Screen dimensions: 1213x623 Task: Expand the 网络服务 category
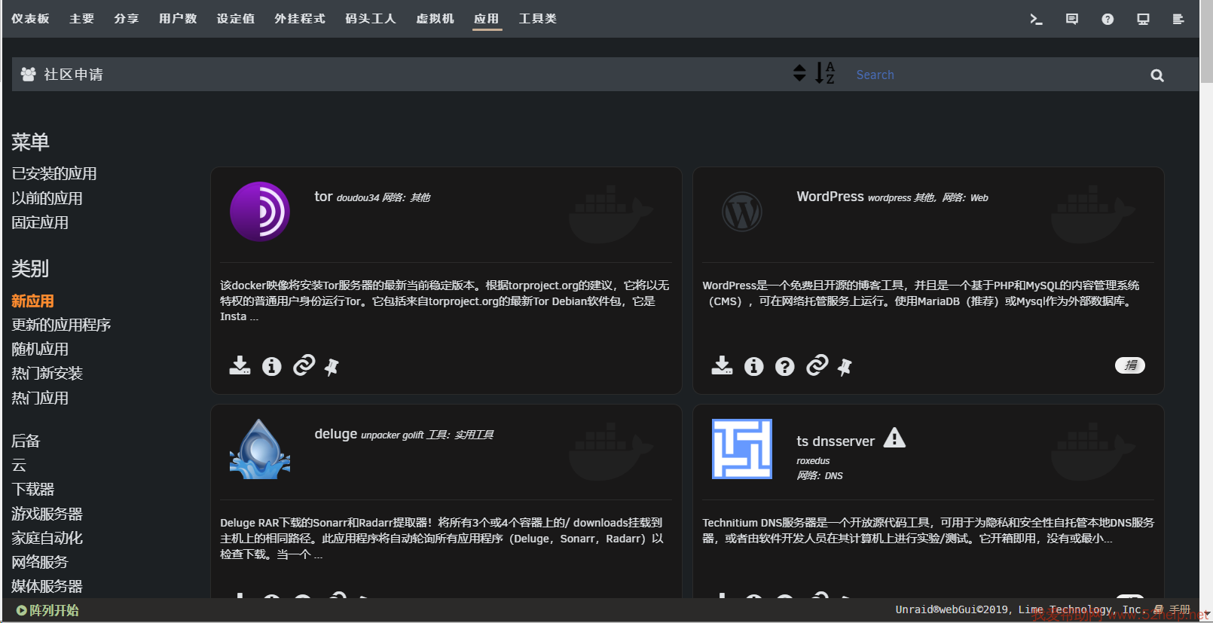40,562
